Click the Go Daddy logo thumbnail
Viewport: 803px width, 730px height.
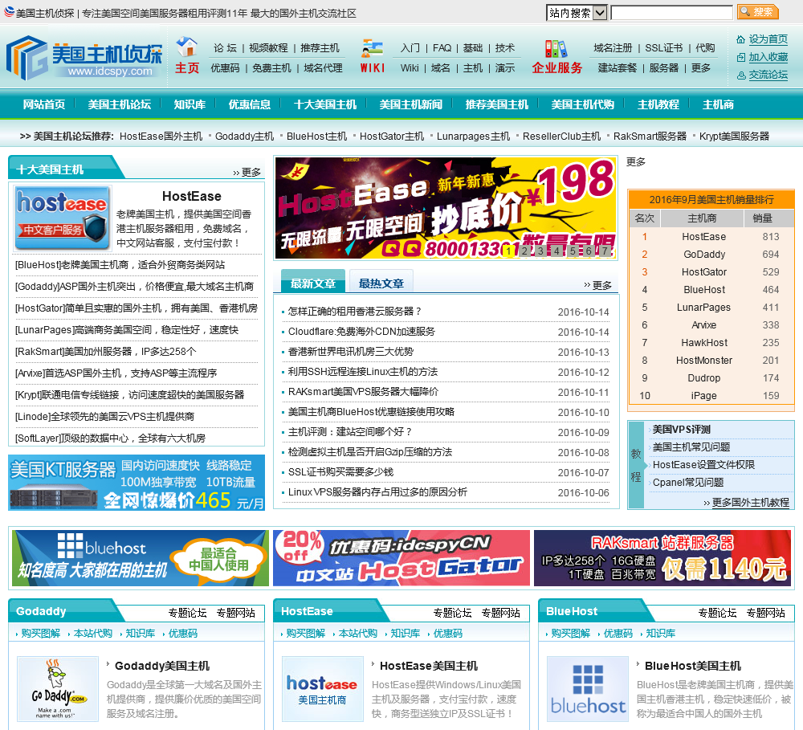(x=58, y=688)
